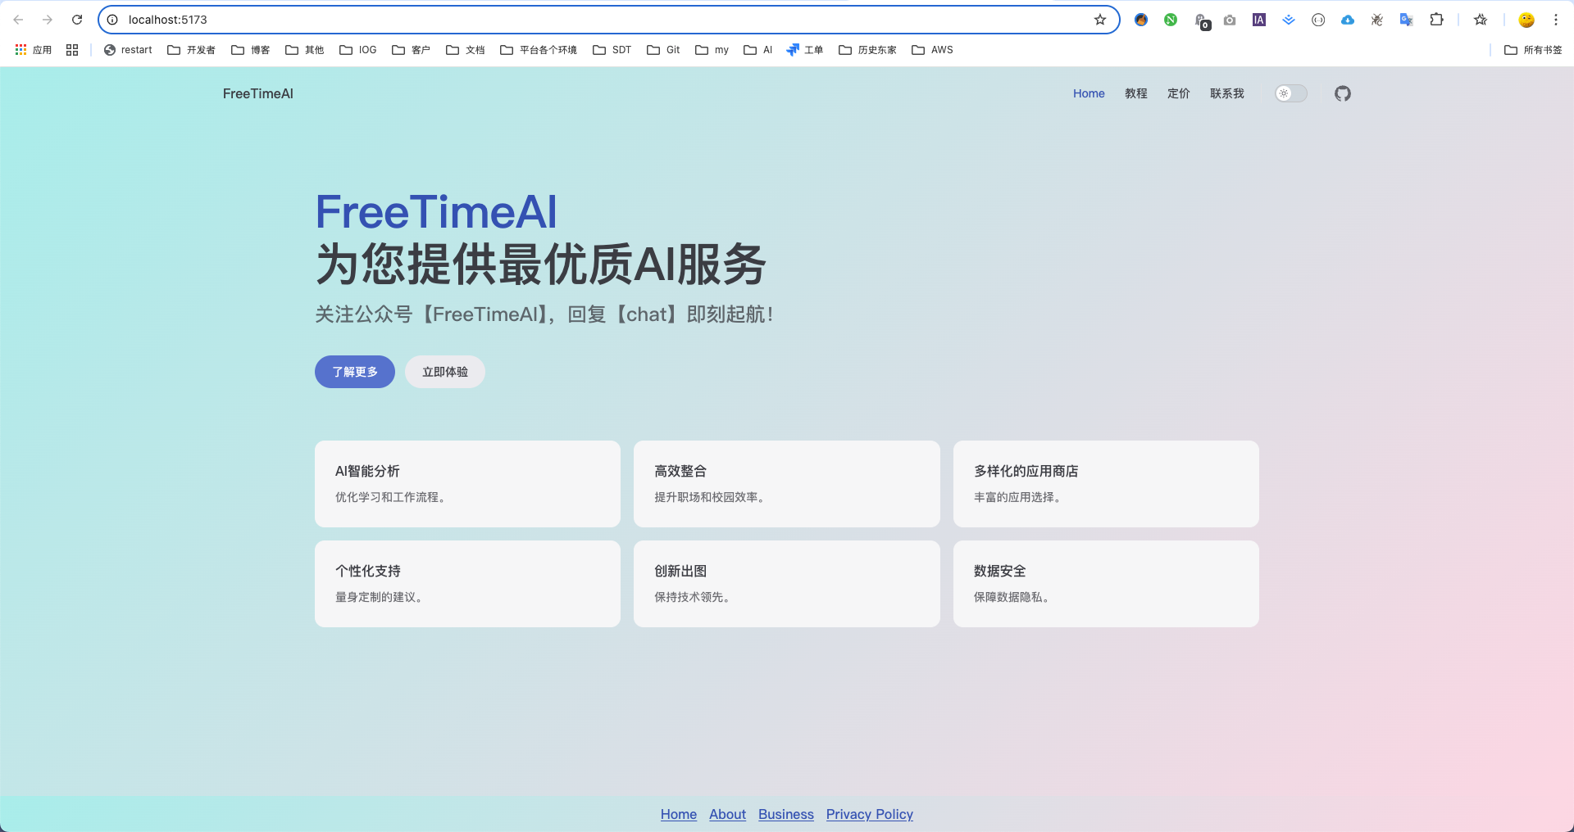This screenshot has width=1574, height=832.
Task: Expand the AWS bookmark folder
Action: tap(932, 50)
